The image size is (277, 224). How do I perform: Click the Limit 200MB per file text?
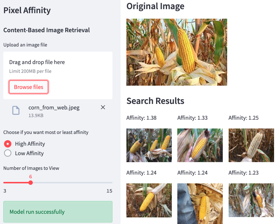(x=30, y=71)
